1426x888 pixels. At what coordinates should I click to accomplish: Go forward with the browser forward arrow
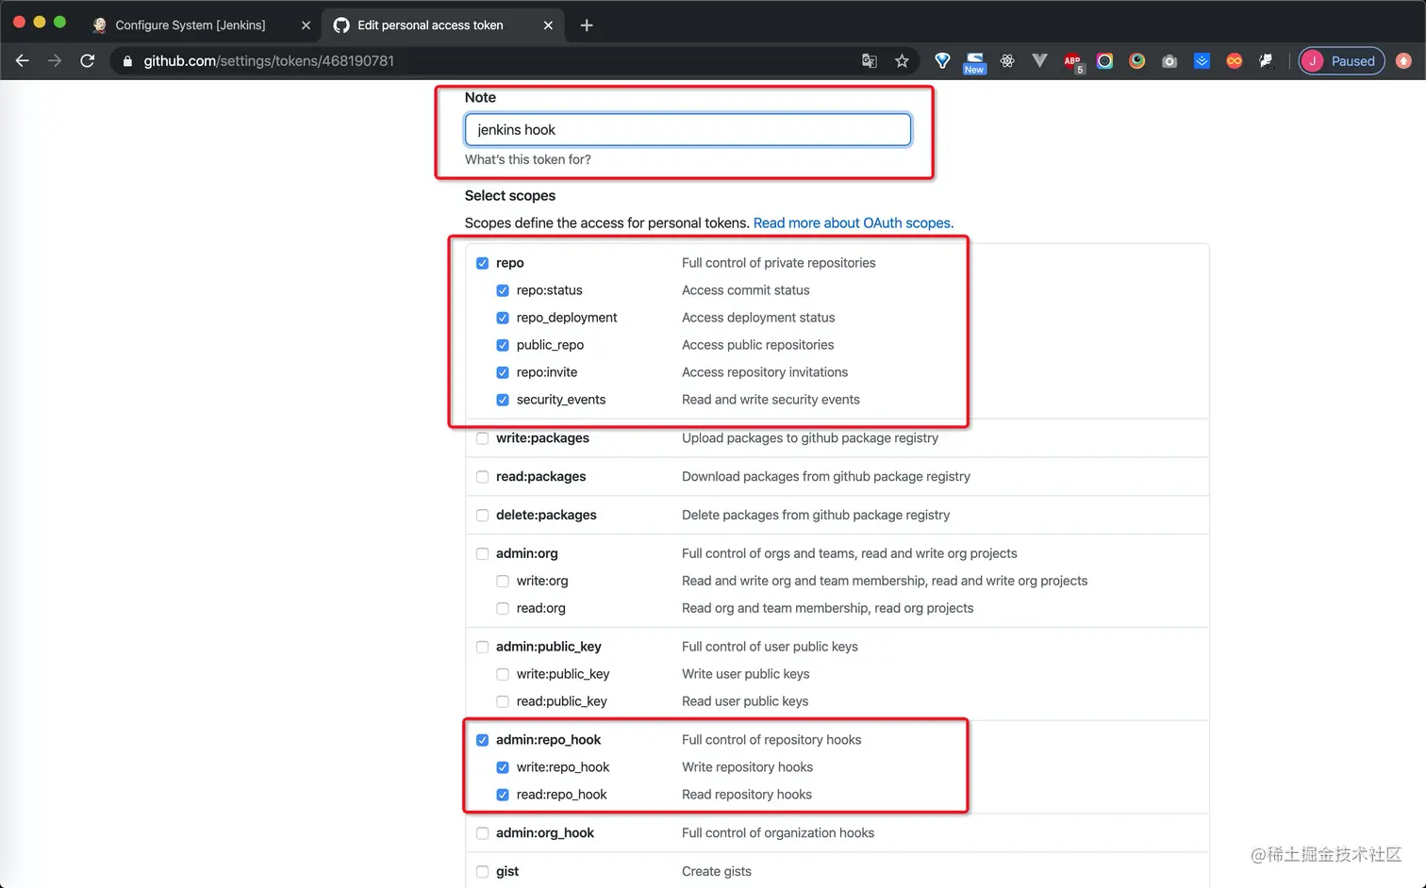[x=55, y=60]
